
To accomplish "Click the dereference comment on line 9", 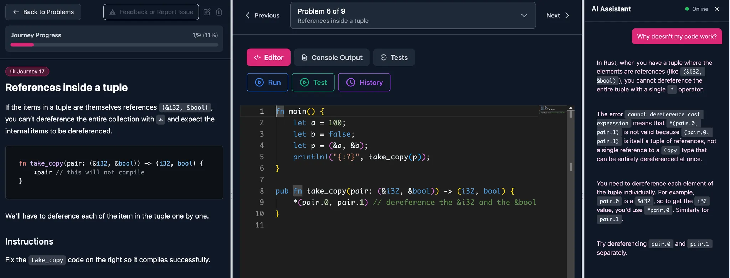I will (x=454, y=202).
